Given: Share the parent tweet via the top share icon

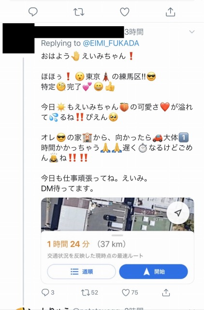Looking at the screenshot, I should pos(170,12).
